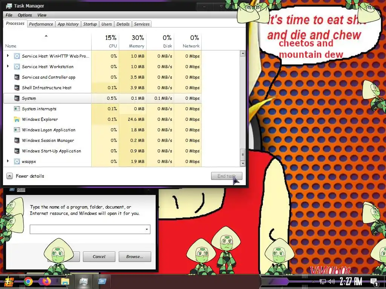The width and height of the screenshot is (386, 289).
Task: Click the Services and Controller app icon
Action: [17, 77]
